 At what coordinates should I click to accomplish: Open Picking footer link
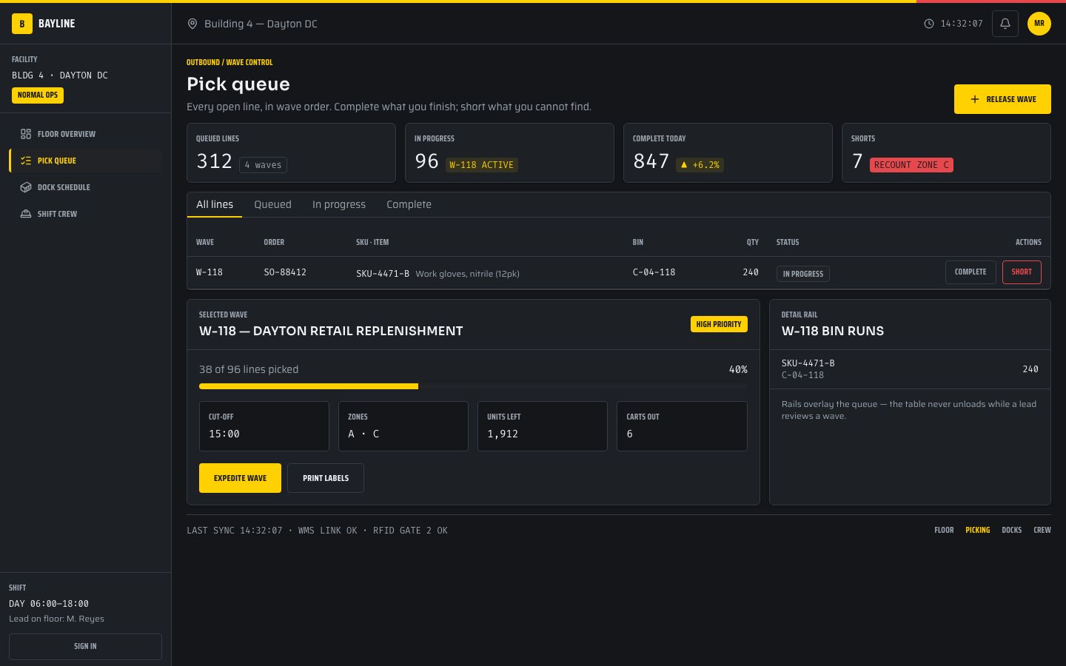(978, 530)
